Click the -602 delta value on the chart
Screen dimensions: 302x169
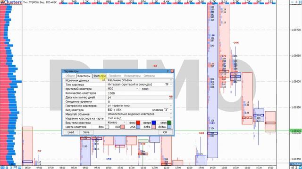click(x=201, y=133)
